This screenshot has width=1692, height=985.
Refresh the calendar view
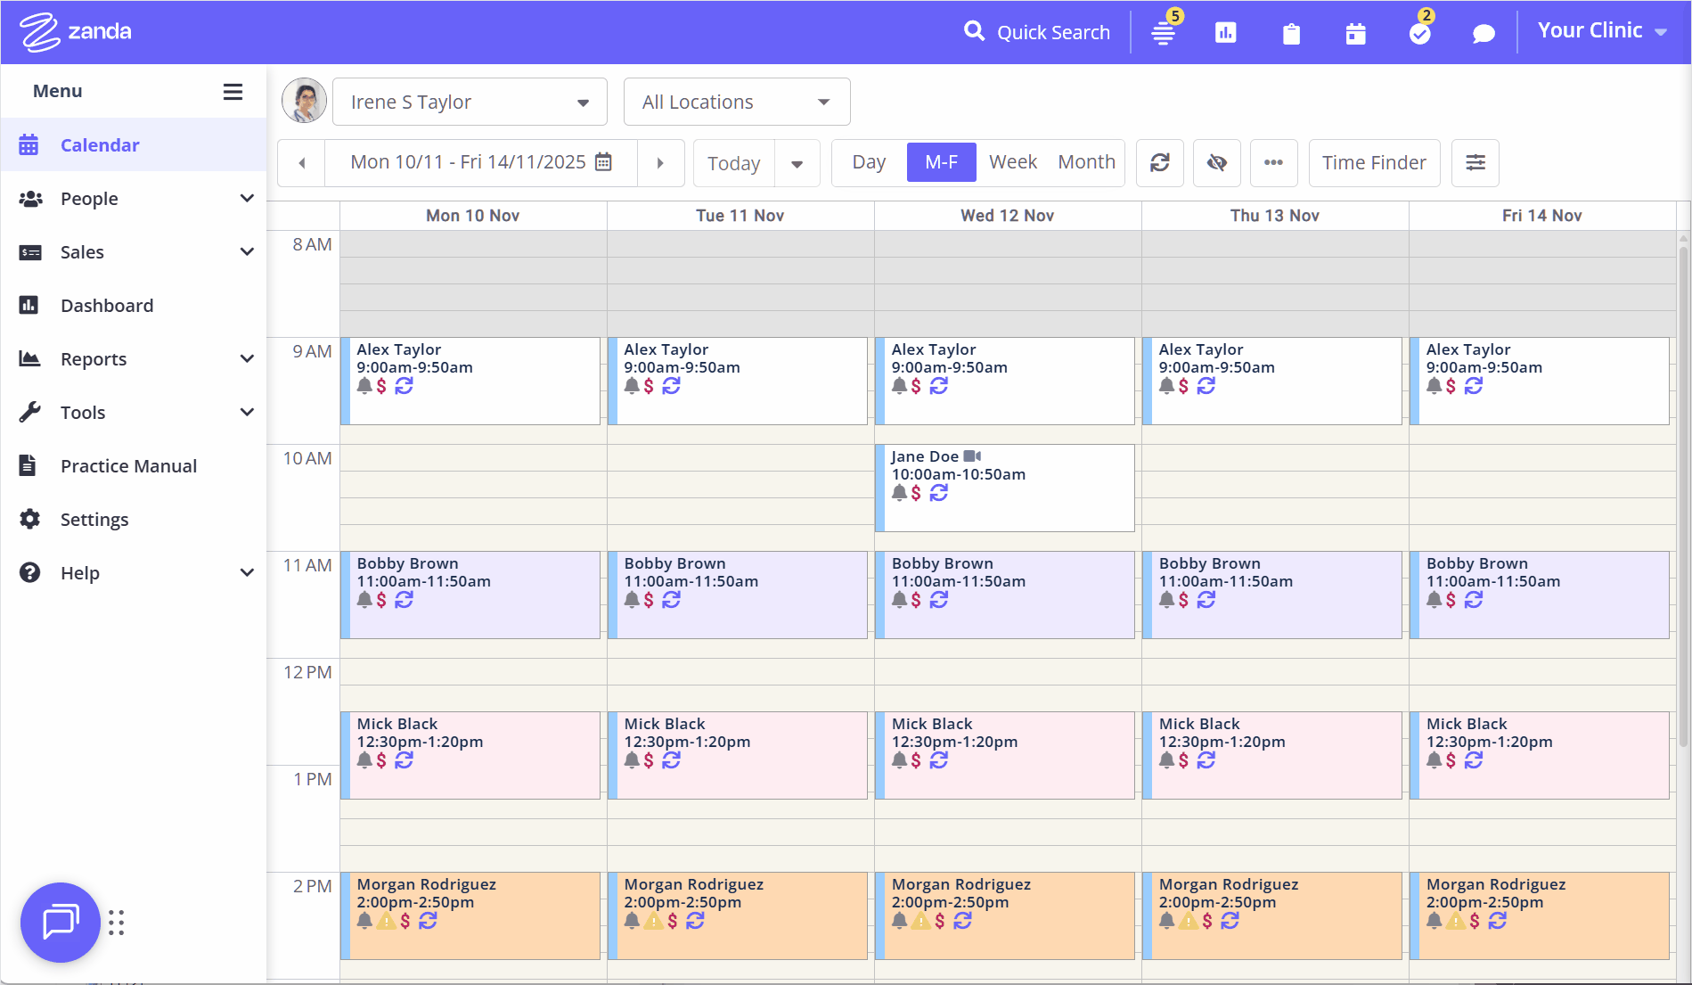[1159, 162]
